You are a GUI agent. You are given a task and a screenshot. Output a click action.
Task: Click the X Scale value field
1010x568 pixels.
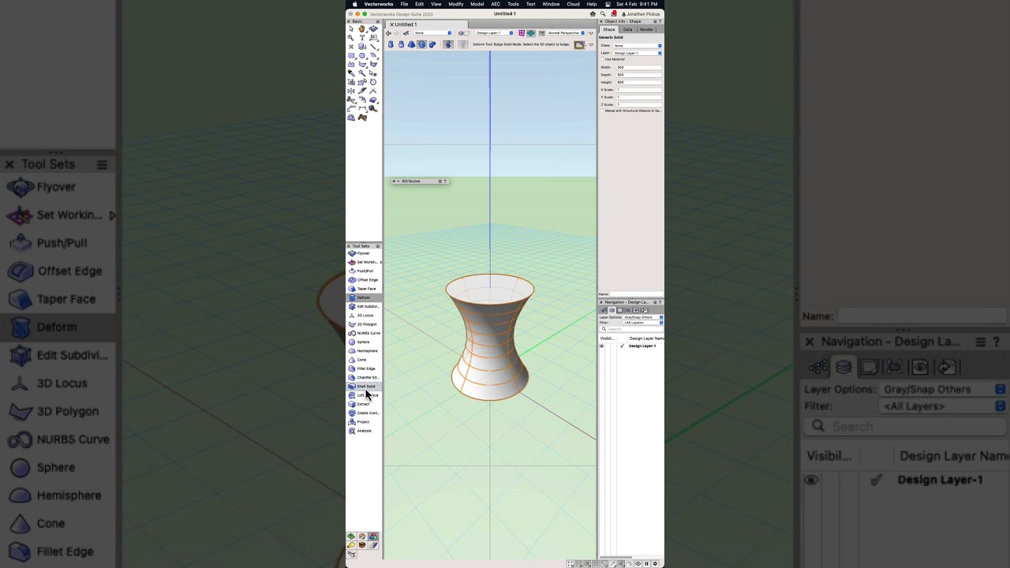pyautogui.click(x=638, y=89)
